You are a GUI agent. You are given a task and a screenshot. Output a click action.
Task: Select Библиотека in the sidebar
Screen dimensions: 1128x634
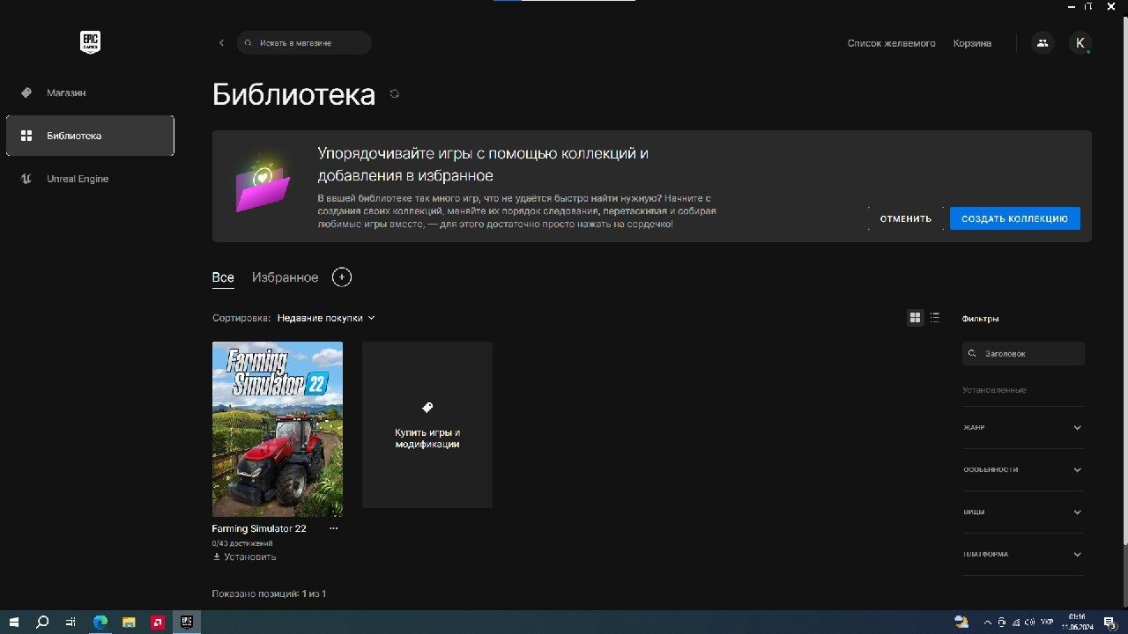[90, 136]
